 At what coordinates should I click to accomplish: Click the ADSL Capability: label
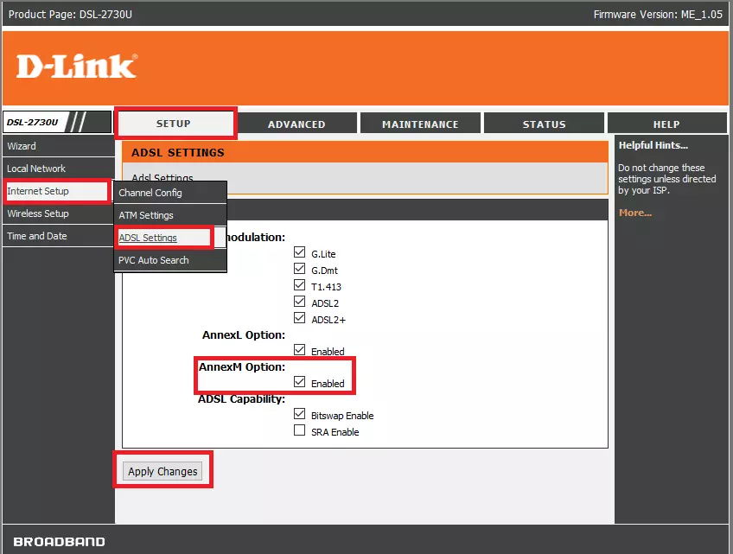click(x=241, y=399)
